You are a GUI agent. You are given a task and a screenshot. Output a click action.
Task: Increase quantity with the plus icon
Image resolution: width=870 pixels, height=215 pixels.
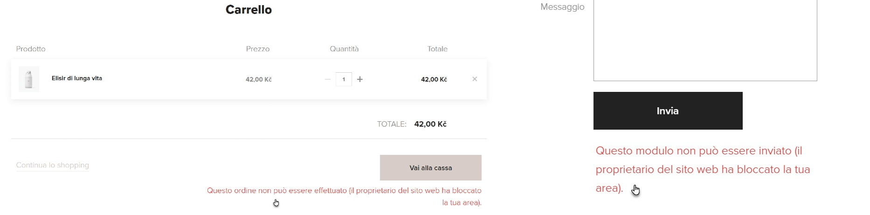point(360,79)
